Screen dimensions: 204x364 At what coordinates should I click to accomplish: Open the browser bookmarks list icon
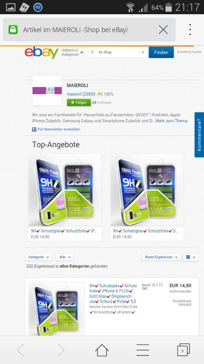pyautogui.click(x=143, y=350)
